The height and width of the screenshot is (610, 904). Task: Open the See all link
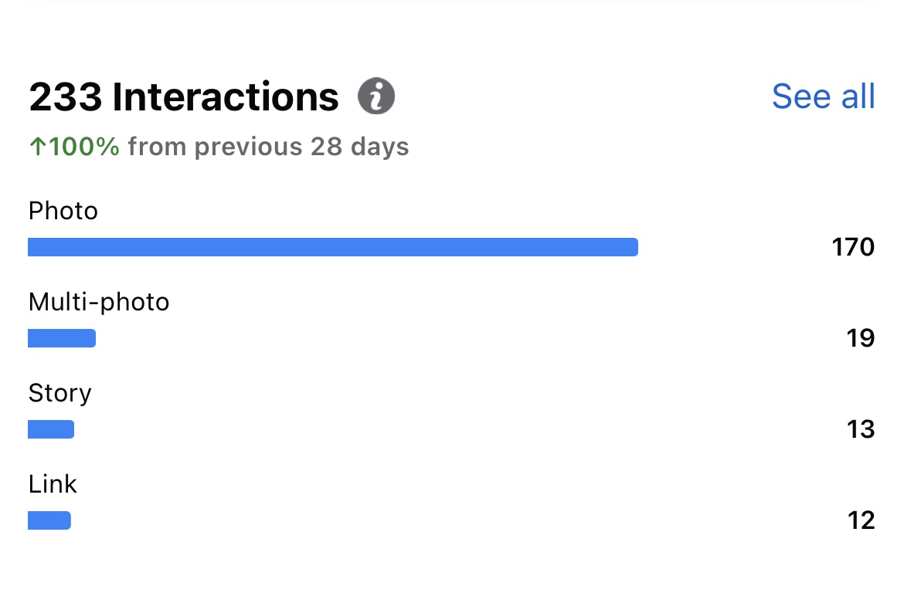pyautogui.click(x=823, y=97)
